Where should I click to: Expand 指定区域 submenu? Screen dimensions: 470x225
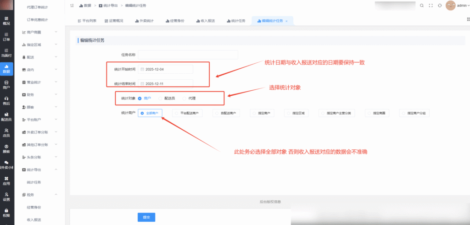point(40,44)
